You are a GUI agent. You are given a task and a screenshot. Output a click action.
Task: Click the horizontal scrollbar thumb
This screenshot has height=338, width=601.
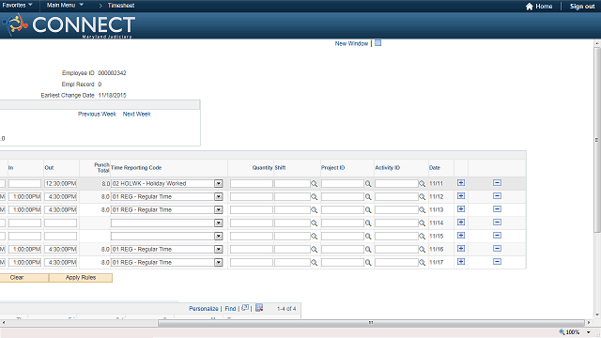pyautogui.click(x=371, y=323)
